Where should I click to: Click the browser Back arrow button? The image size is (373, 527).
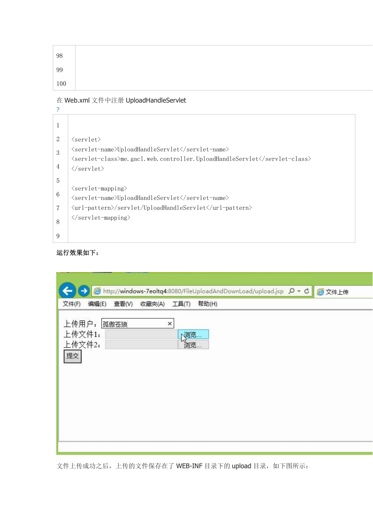click(x=67, y=291)
